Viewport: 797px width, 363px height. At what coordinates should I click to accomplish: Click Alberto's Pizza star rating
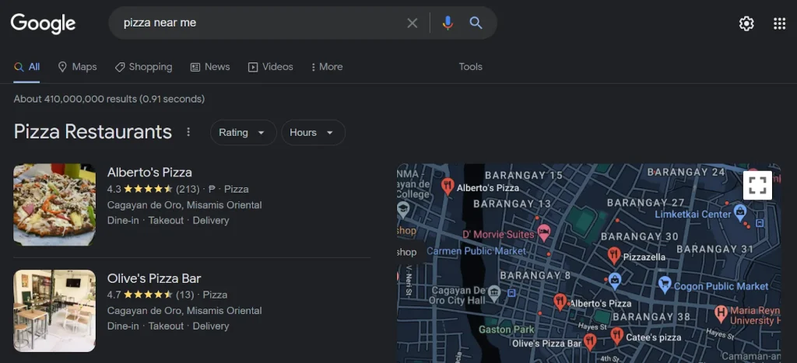click(148, 189)
